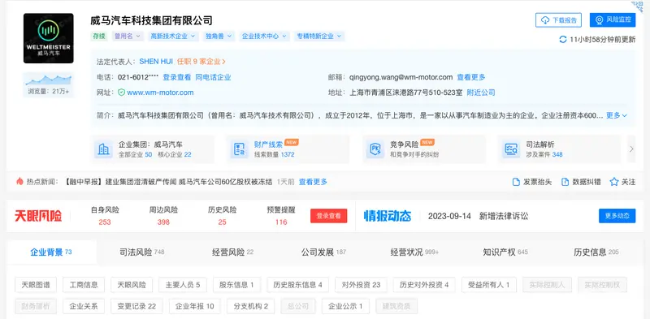Image resolution: width=650 pixels, height=319 pixels.
Task: Click the 对外投资 23 section button
Action: coord(361,285)
